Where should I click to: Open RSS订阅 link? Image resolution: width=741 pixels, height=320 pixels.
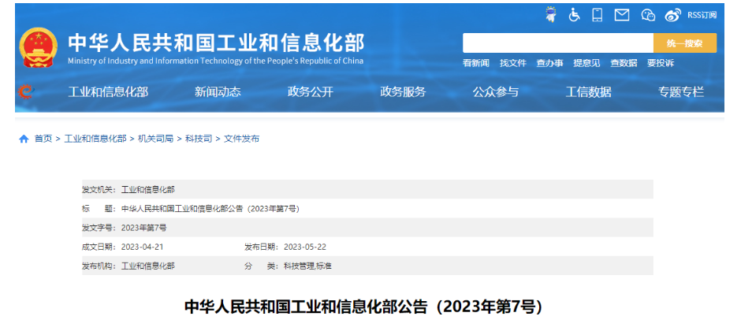pyautogui.click(x=702, y=15)
